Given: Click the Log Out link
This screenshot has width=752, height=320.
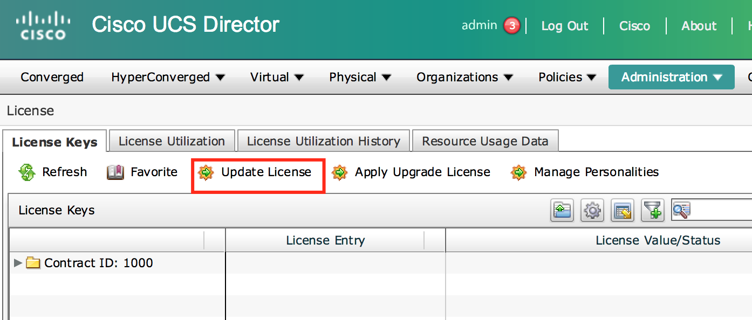Looking at the screenshot, I should (564, 26).
